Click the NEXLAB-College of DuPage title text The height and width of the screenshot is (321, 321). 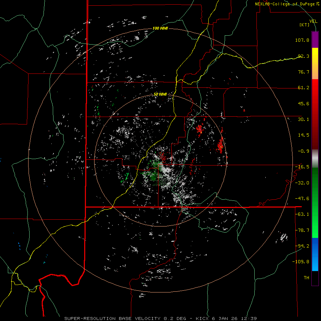tap(287, 4)
